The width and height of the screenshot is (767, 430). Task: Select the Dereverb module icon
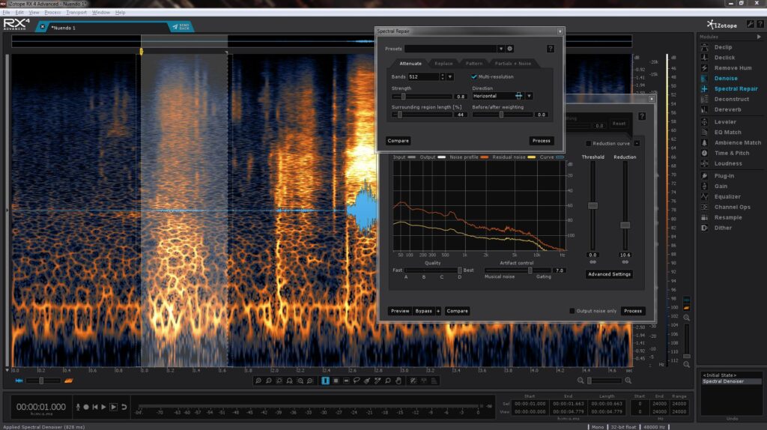click(705, 109)
